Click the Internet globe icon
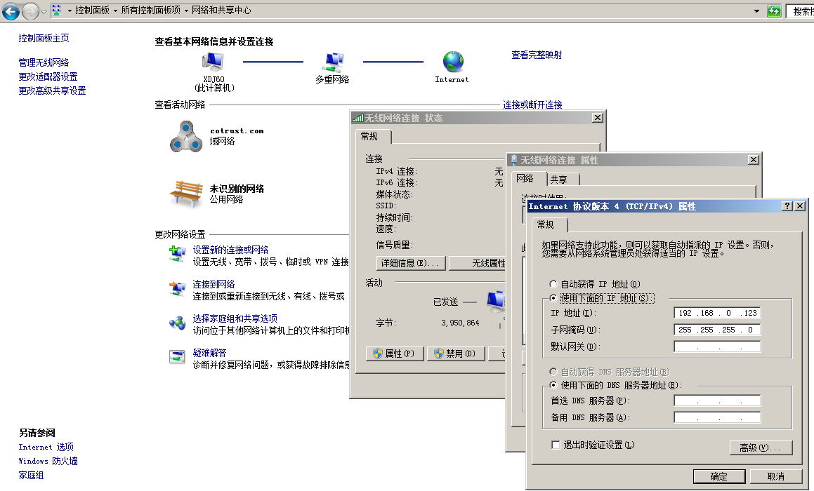814x491 pixels. click(453, 62)
